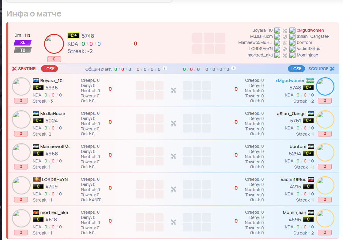Select the rating 5294 of bontoni
343x240 pixels.
pyautogui.click(x=295, y=154)
